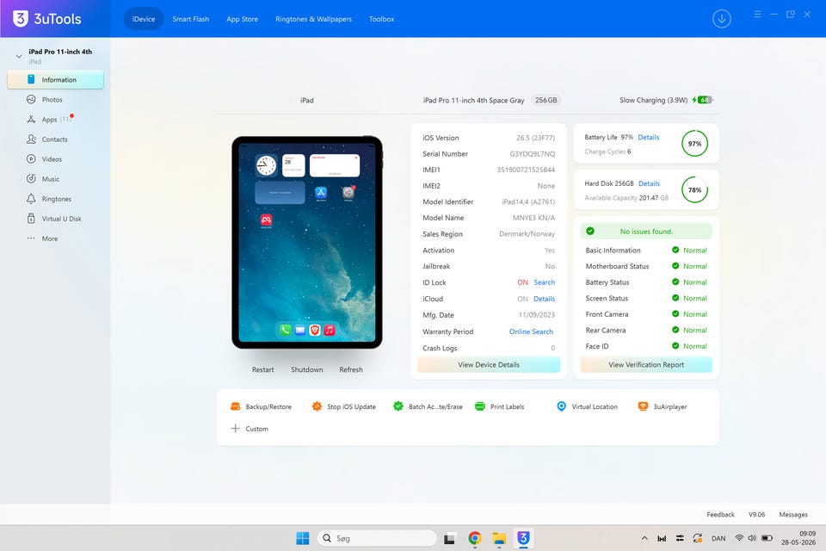
Task: Open Task View on the taskbar
Action: click(449, 538)
